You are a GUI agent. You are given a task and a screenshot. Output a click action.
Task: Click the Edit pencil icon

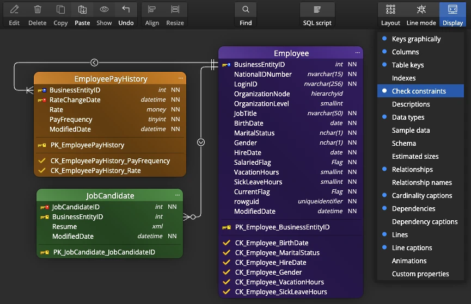click(14, 10)
